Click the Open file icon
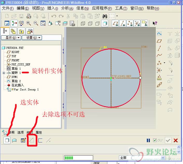Viewport: 183px width, 164px height. coord(14,16)
